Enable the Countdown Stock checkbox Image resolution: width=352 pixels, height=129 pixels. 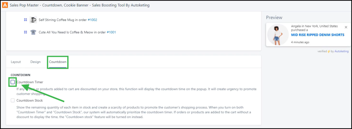13,100
